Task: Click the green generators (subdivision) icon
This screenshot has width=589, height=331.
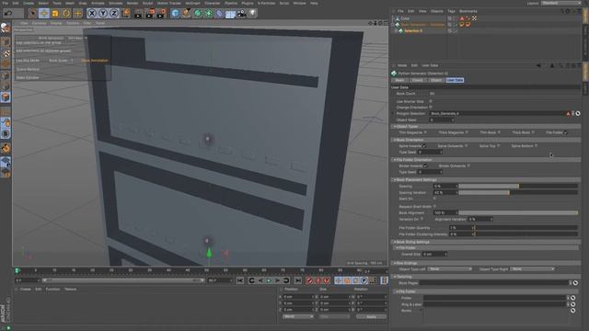Action: point(198,14)
